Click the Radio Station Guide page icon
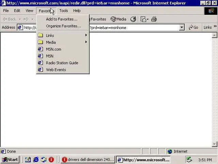Screen dimensions: 218x164 (40, 63)
